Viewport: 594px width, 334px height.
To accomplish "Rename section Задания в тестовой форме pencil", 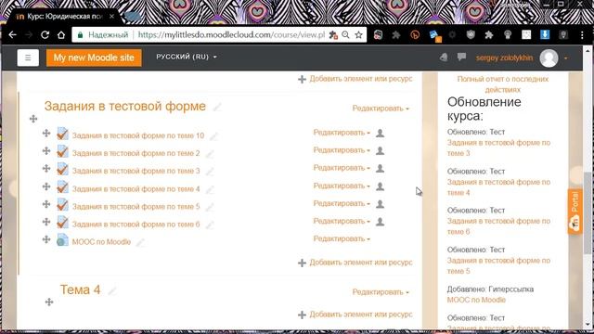I will click(x=216, y=108).
